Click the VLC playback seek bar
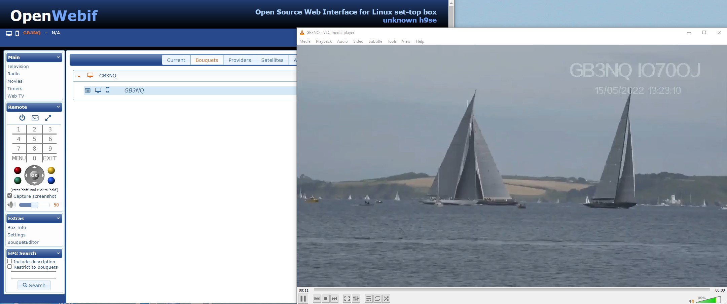This screenshot has width=727, height=304. point(512,290)
